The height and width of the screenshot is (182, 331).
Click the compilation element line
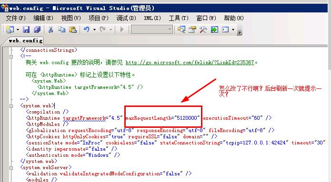point(47,112)
